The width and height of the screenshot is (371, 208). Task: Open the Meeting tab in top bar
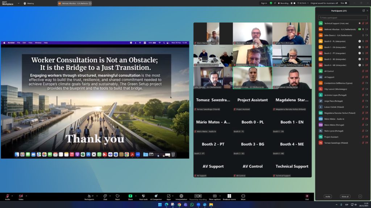(29, 3)
